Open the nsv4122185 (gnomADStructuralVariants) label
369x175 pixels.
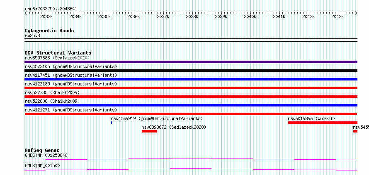coord(71,84)
